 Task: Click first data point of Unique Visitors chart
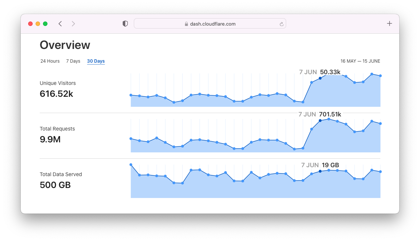[131, 95]
